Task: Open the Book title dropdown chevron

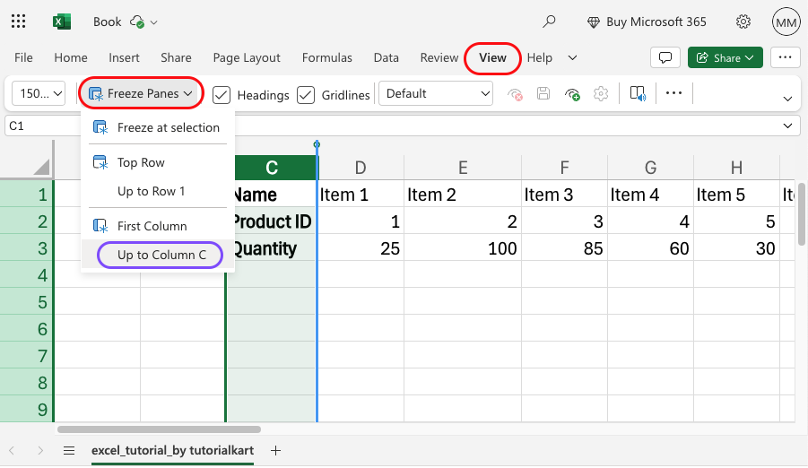Action: (x=153, y=22)
